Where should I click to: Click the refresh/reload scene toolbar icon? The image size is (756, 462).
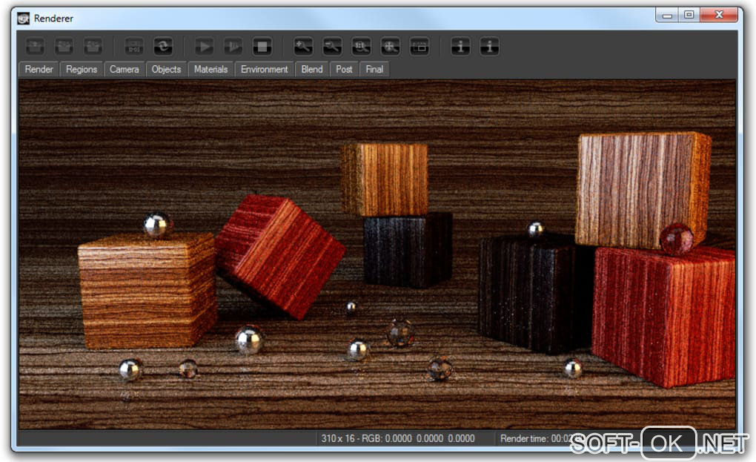(x=163, y=47)
